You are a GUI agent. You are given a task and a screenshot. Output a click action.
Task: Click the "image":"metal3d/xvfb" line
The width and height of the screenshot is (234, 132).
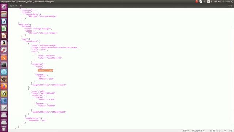[44, 93]
